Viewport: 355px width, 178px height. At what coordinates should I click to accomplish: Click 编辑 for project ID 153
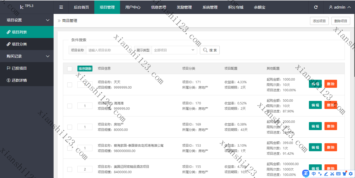[315, 147]
